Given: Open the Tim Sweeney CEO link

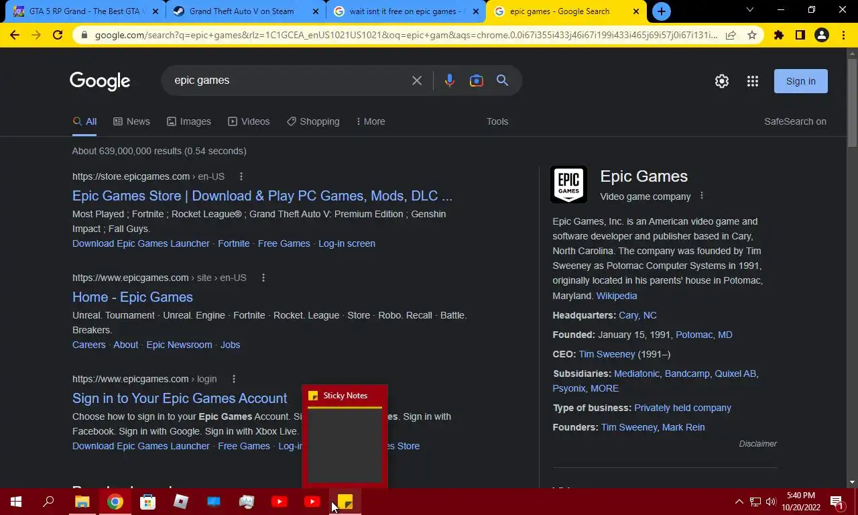Looking at the screenshot, I should pos(607,354).
